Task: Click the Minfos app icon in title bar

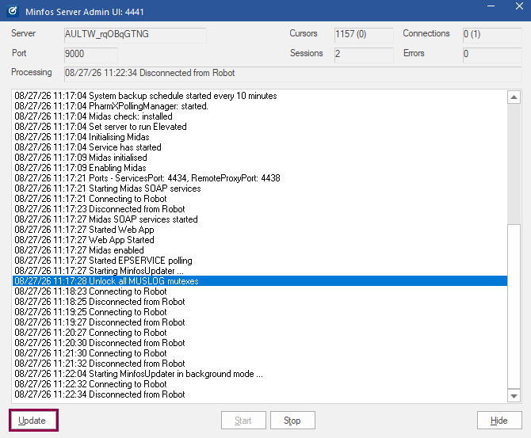Action: (13, 11)
